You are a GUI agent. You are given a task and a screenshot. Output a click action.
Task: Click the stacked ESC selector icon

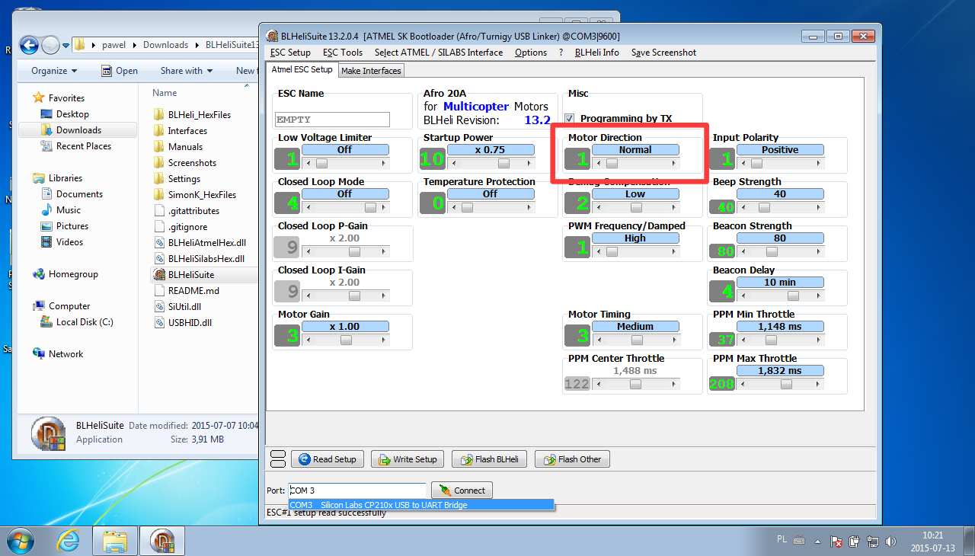pos(277,459)
